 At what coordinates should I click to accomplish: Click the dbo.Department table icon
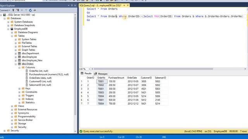pos(19,53)
